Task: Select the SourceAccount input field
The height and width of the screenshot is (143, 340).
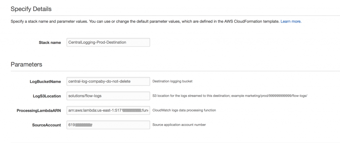Action: tap(108, 125)
